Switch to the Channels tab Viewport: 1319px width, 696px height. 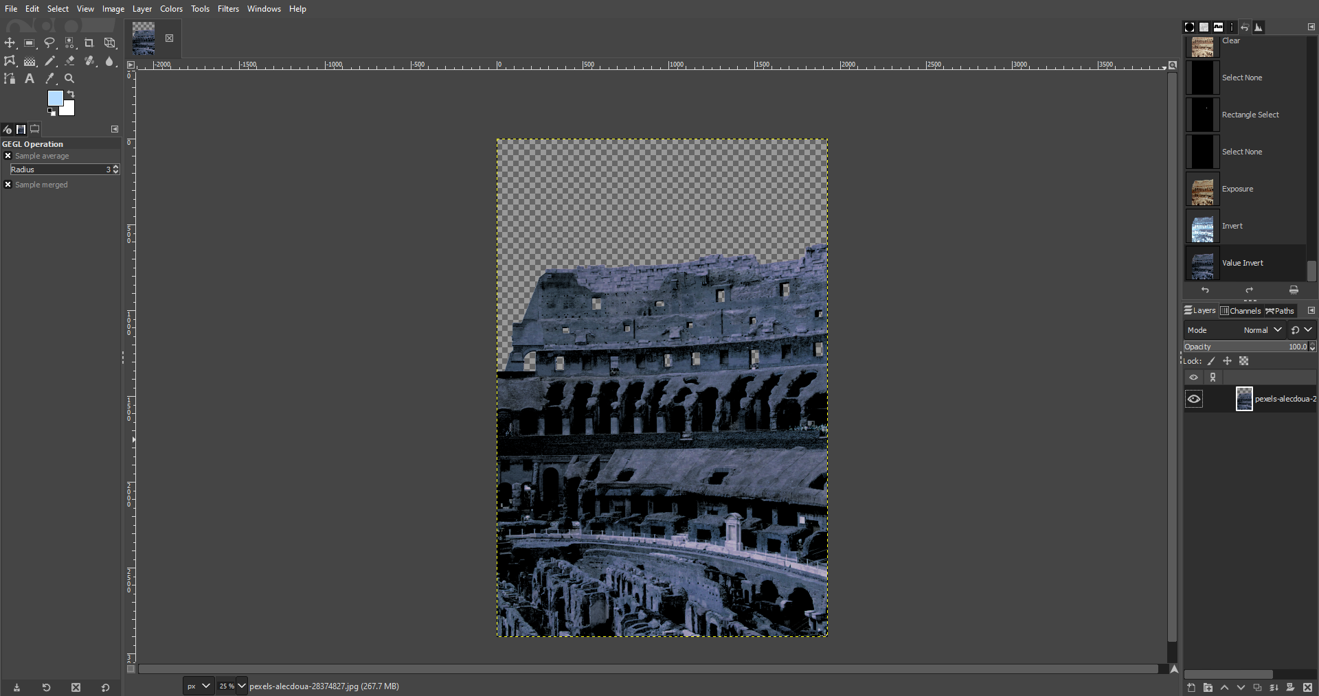(1241, 311)
